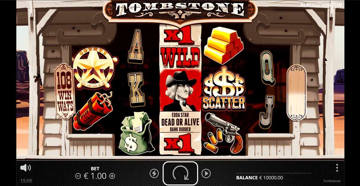Click the dollar Scatter symbol
The height and width of the screenshot is (186, 360).
pyautogui.click(x=224, y=89)
